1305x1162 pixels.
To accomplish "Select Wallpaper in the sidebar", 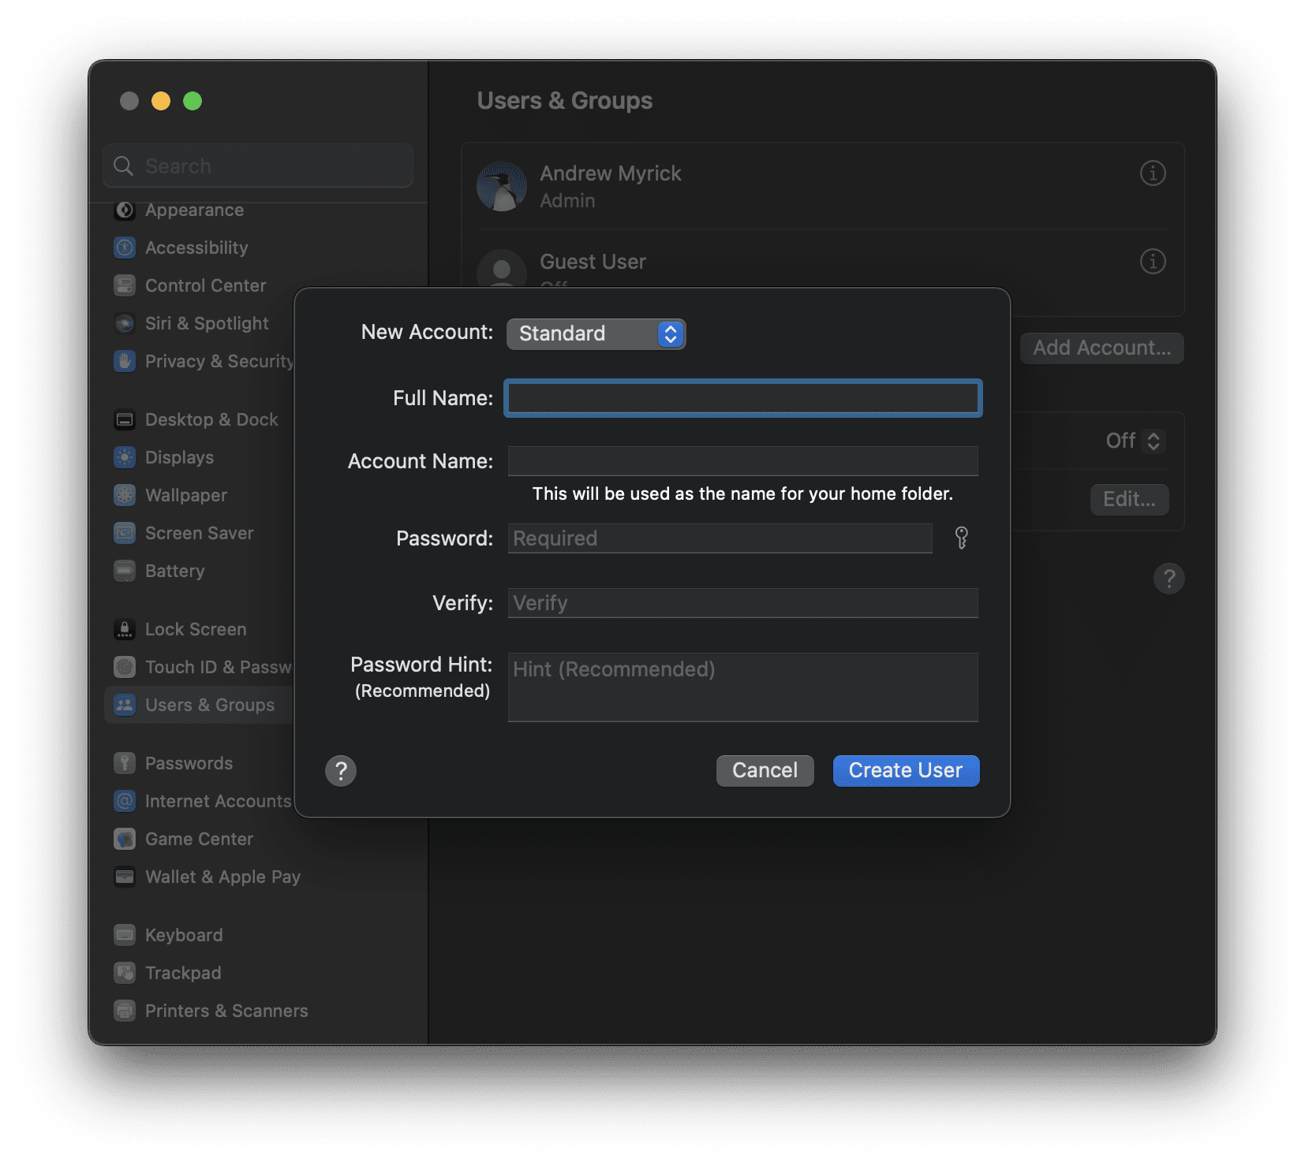I will [x=186, y=495].
